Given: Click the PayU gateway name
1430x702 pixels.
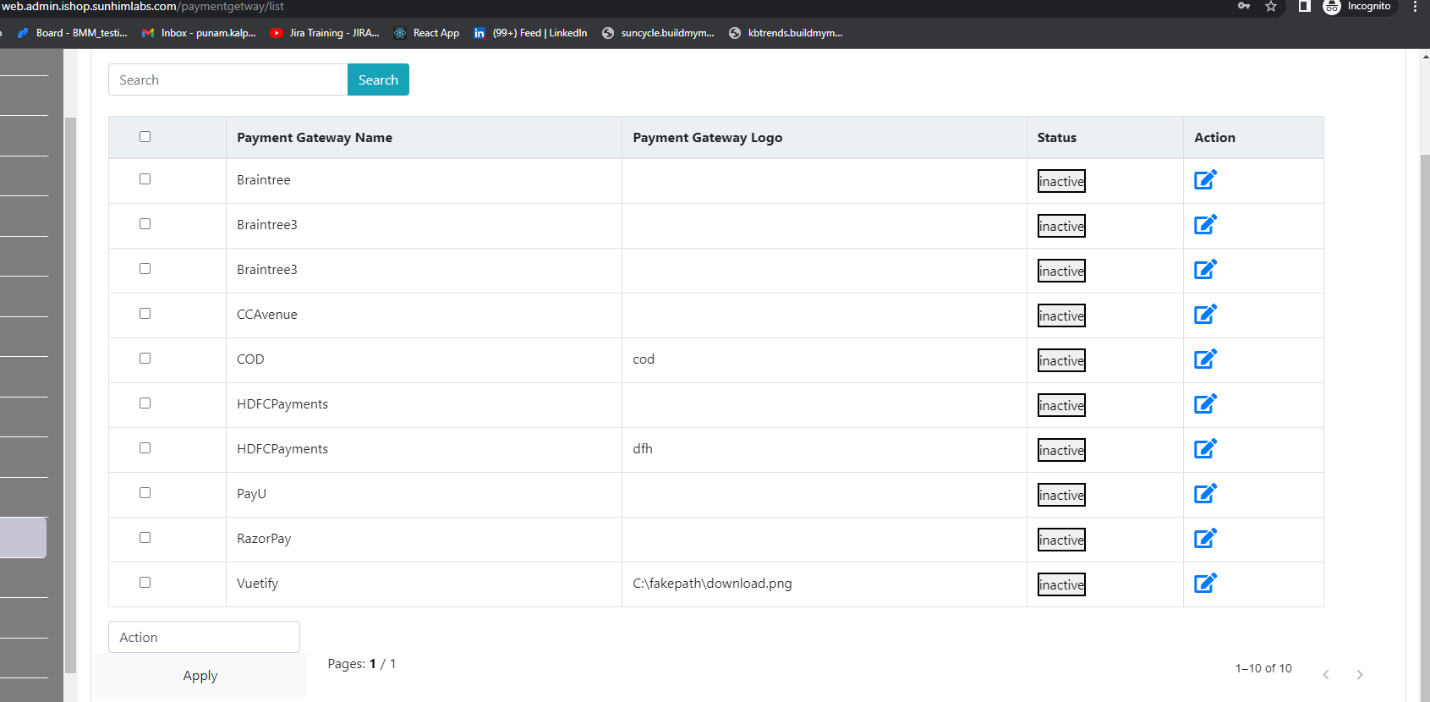Looking at the screenshot, I should pyautogui.click(x=251, y=494).
